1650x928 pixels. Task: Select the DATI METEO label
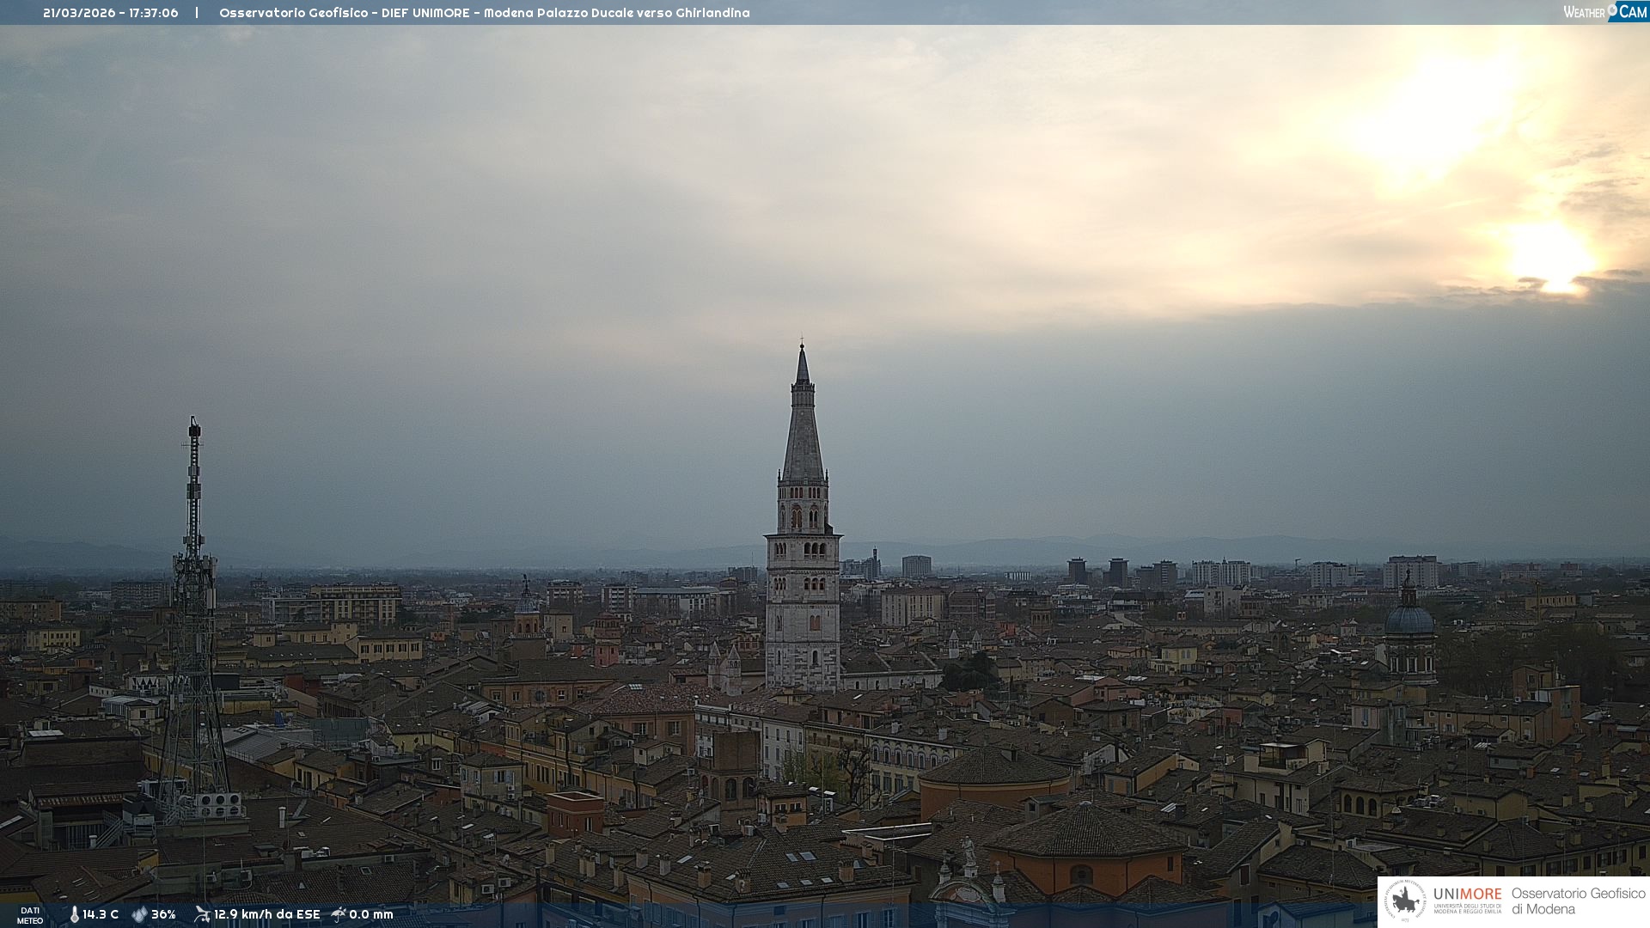pos(30,915)
